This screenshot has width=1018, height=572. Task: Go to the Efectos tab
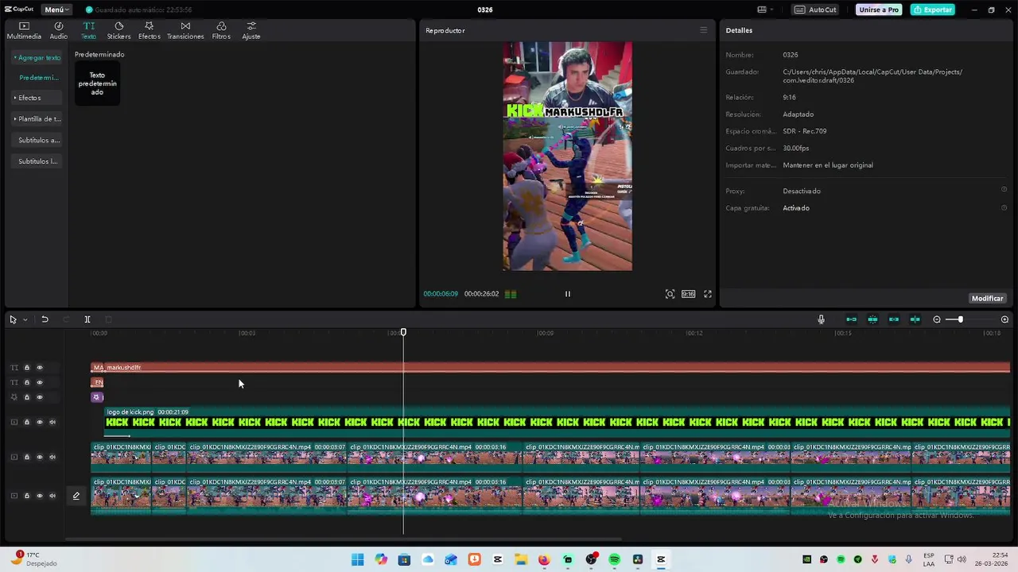tap(149, 30)
